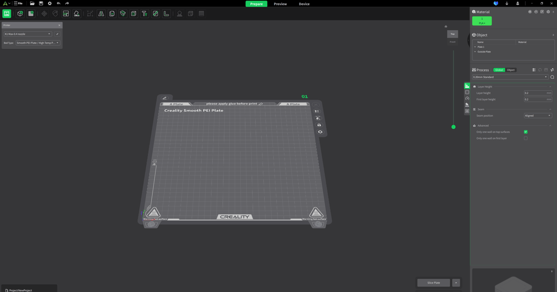Open the text emboss tool
The image size is (557, 292).
pyautogui.click(x=144, y=13)
